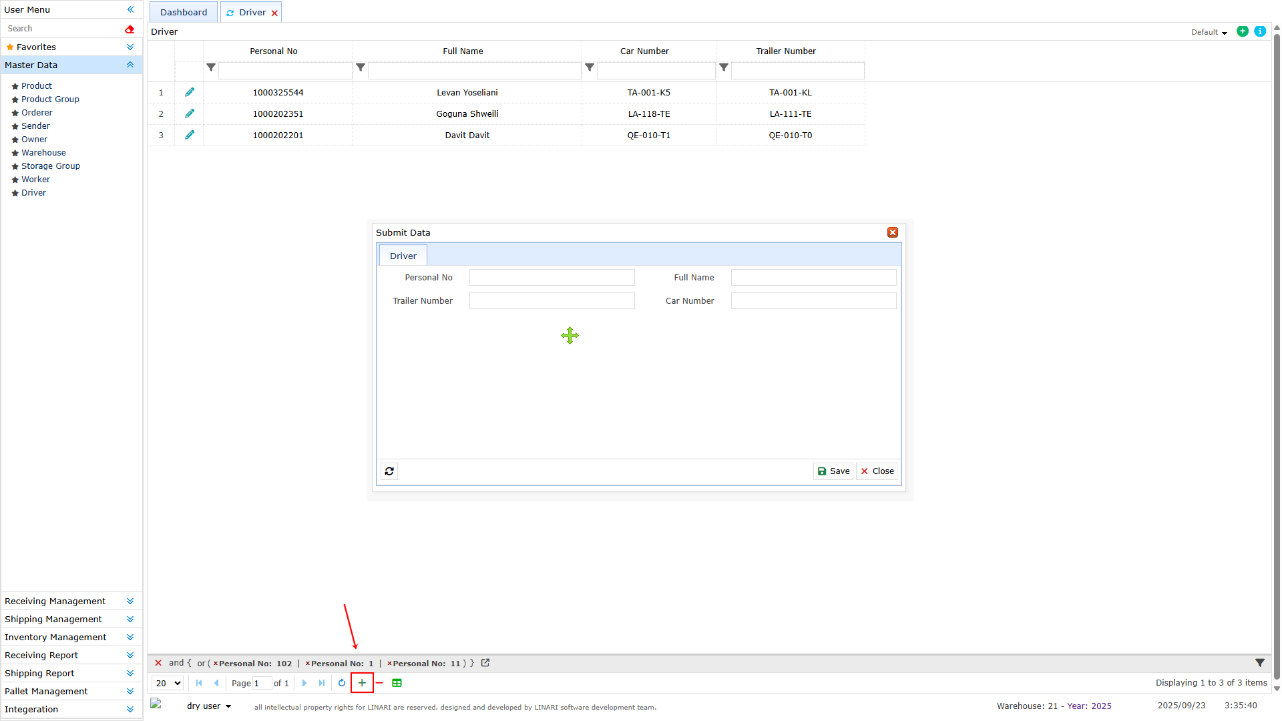This screenshot has width=1282, height=721.
Task: Click the Save button
Action: (833, 471)
